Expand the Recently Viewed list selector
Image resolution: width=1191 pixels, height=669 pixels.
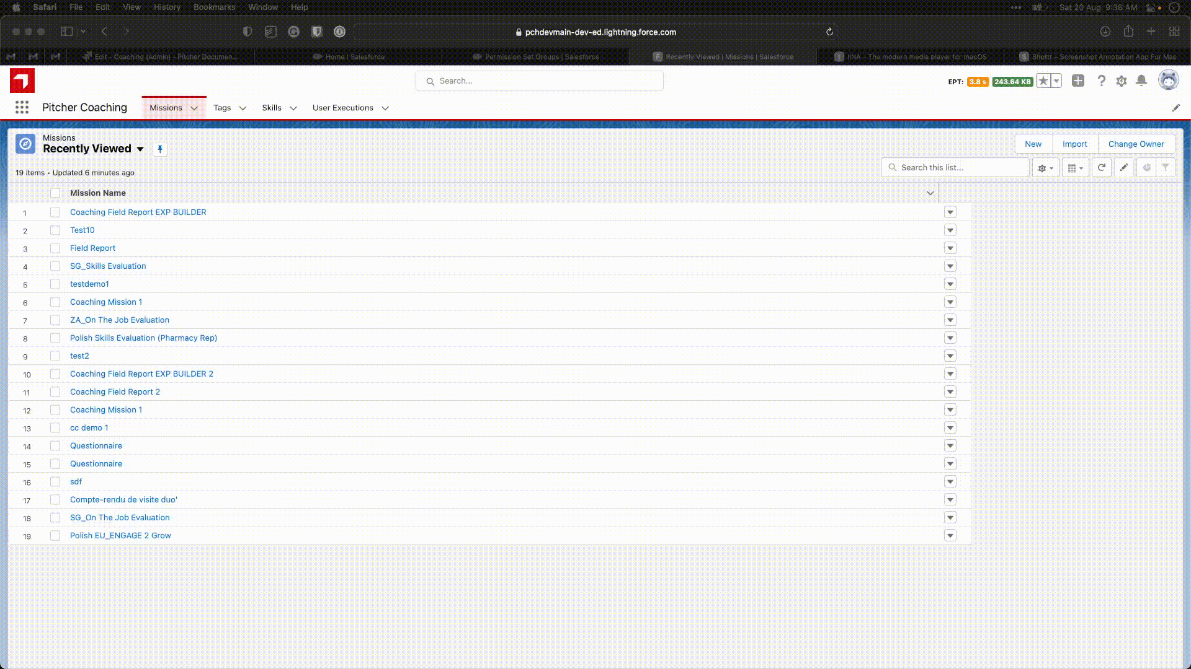pyautogui.click(x=140, y=149)
